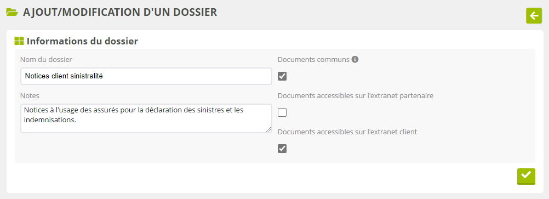Click the Nom du dossier label
549x199 pixels.
[46, 60]
